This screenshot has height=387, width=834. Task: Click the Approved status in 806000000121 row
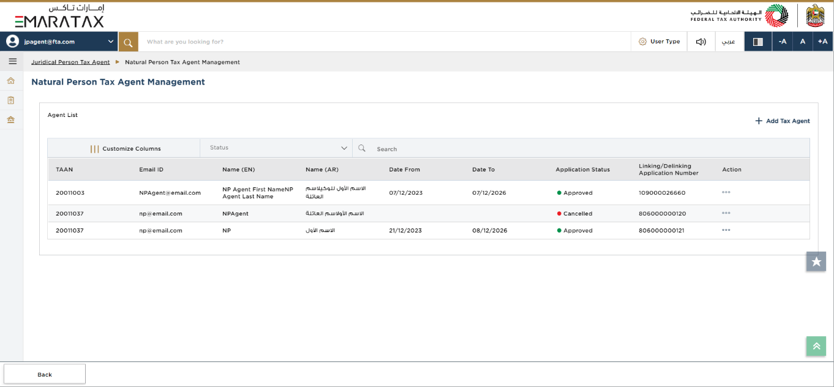coord(574,231)
